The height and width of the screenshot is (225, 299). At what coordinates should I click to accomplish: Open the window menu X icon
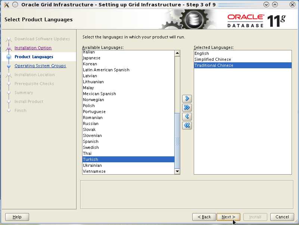point(6,4)
